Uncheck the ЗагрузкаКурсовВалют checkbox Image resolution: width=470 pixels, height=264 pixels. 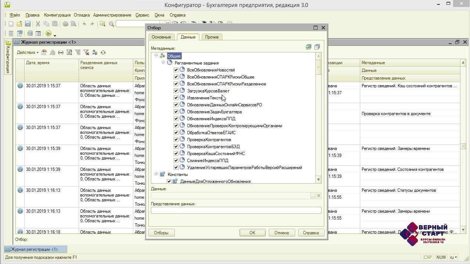(176, 91)
